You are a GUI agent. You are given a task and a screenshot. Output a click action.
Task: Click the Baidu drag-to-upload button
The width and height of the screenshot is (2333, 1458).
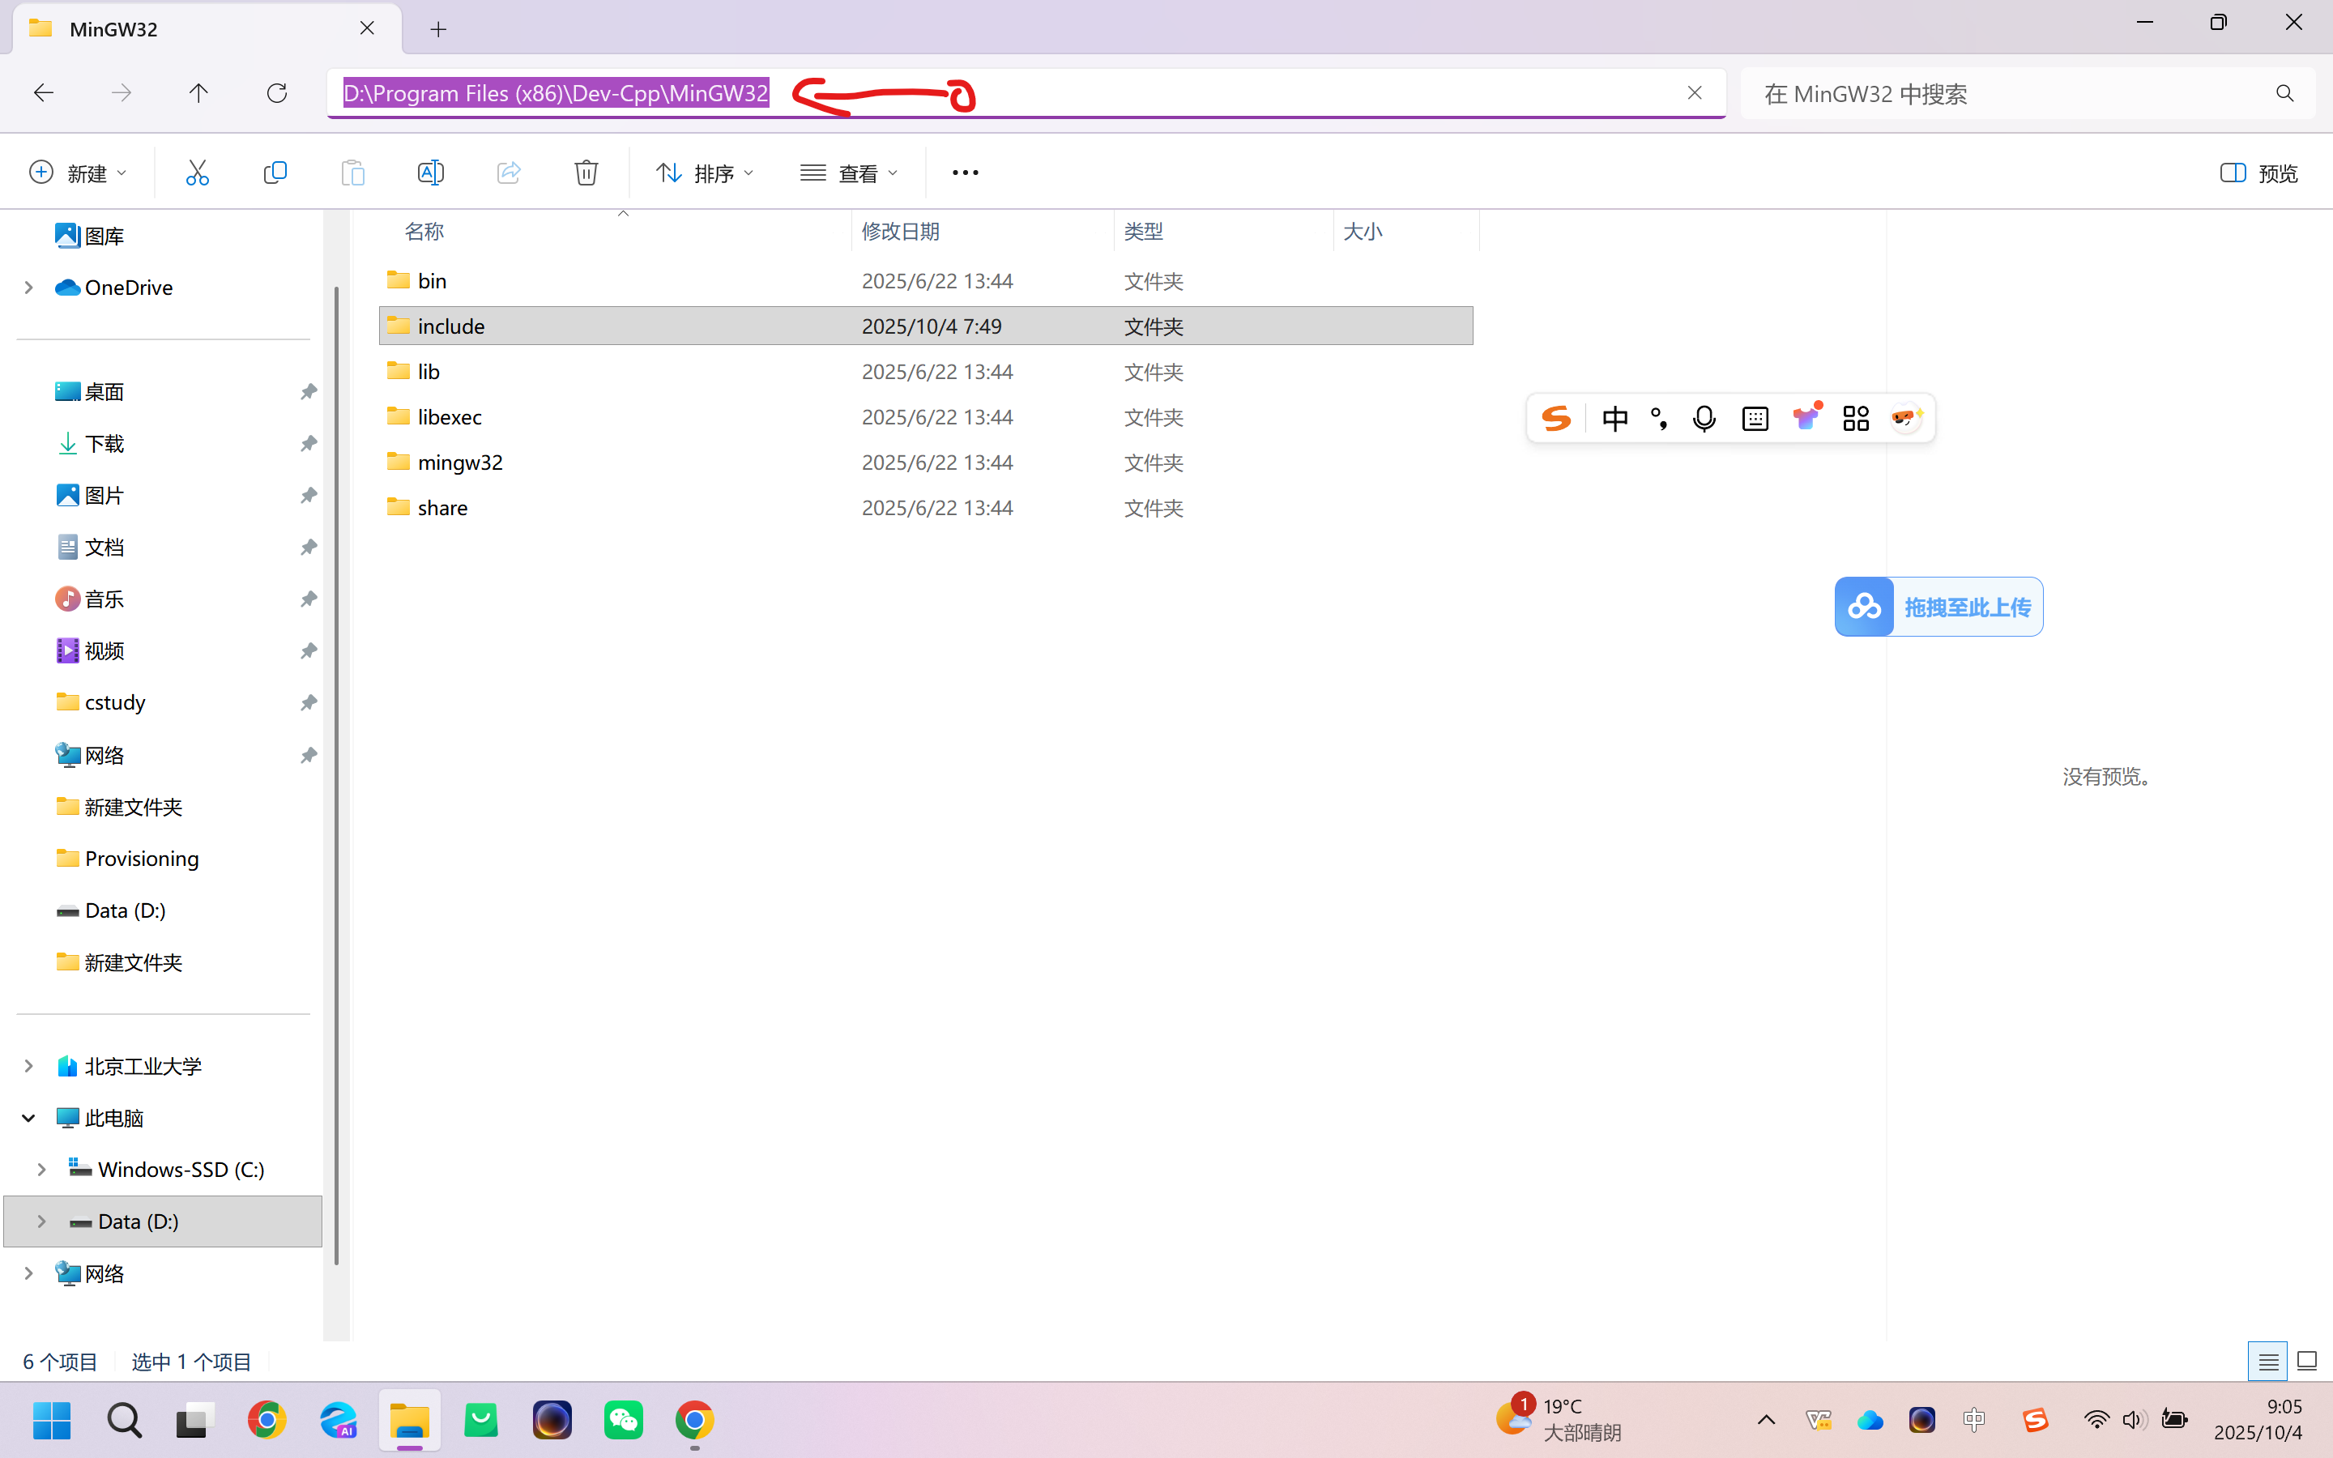pyautogui.click(x=1938, y=607)
